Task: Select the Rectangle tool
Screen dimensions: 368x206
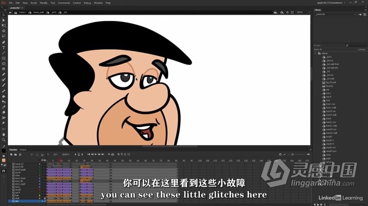Action: tap(4, 58)
